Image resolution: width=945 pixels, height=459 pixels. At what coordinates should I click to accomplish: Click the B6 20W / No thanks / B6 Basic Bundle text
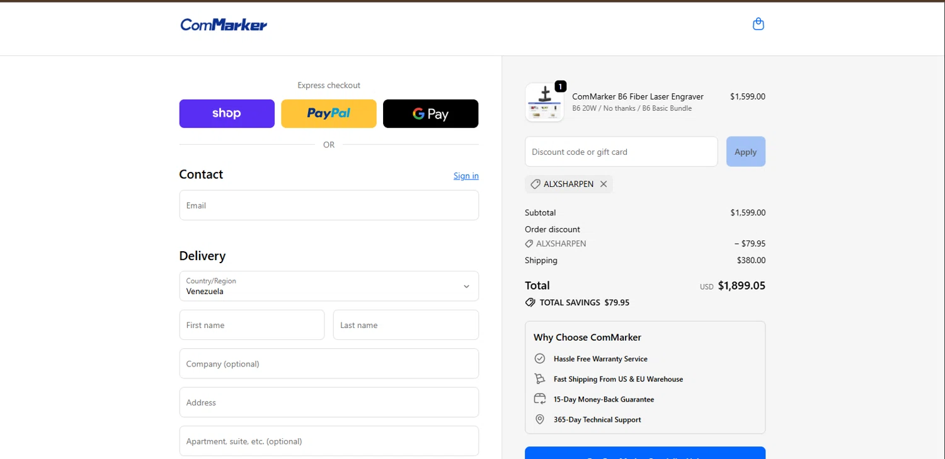(632, 108)
